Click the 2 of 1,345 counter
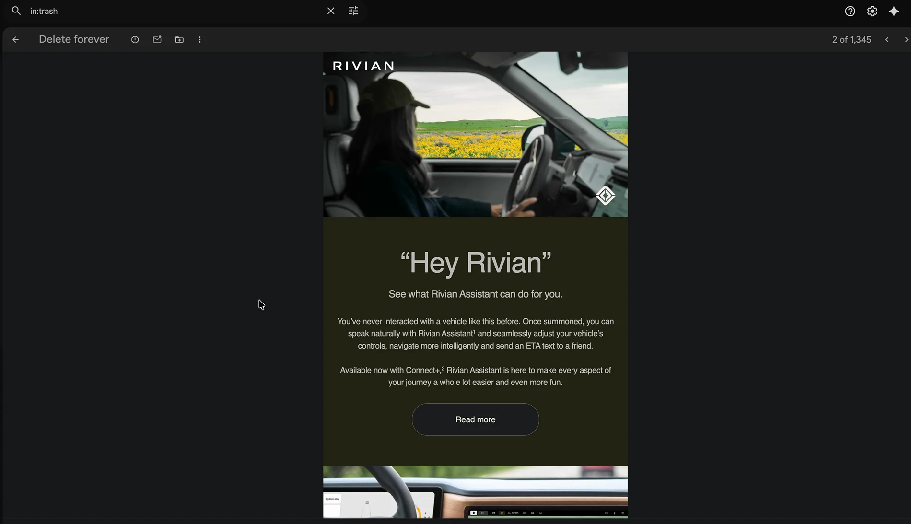Image resolution: width=911 pixels, height=524 pixels. 852,40
